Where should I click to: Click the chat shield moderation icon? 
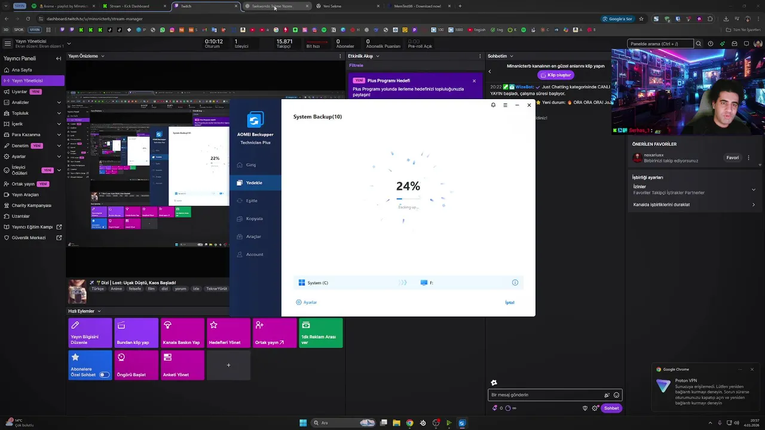tap(585, 408)
